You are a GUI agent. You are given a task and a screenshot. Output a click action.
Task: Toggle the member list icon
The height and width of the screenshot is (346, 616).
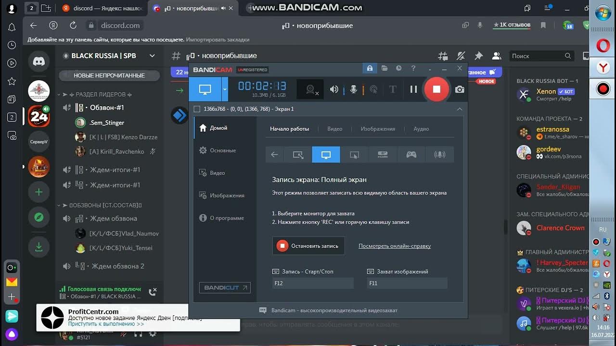click(x=497, y=56)
